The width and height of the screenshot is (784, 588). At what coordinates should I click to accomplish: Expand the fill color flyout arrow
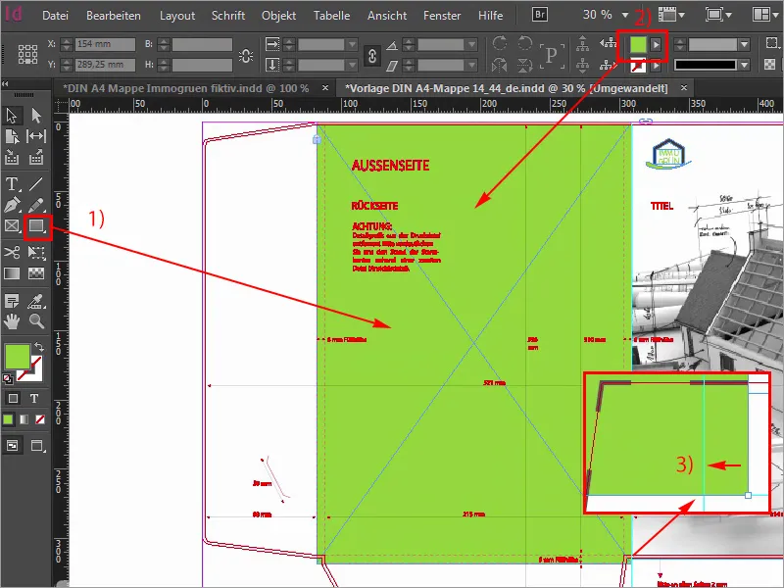pyautogui.click(x=656, y=44)
